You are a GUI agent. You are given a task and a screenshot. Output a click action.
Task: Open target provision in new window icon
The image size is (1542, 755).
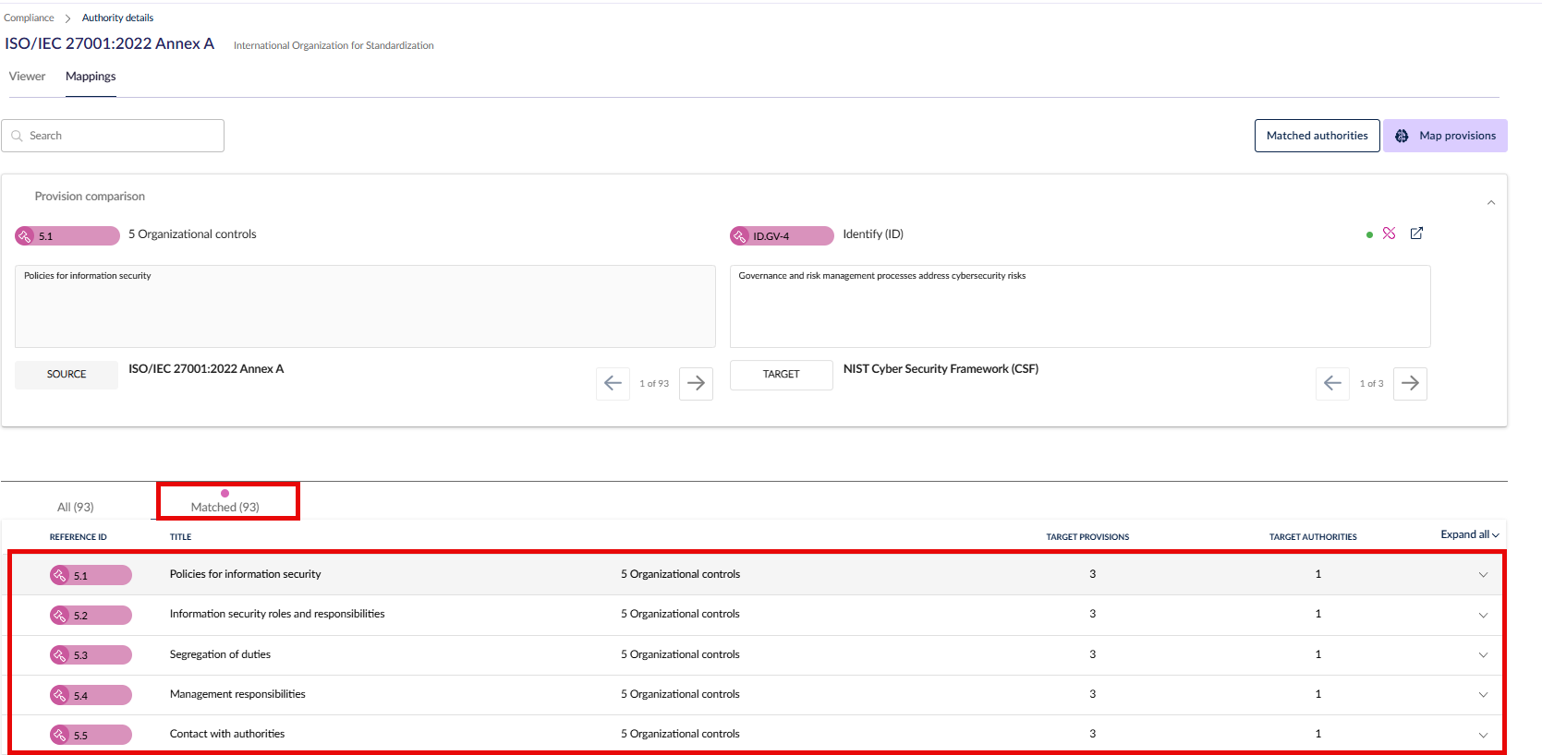(x=1416, y=234)
